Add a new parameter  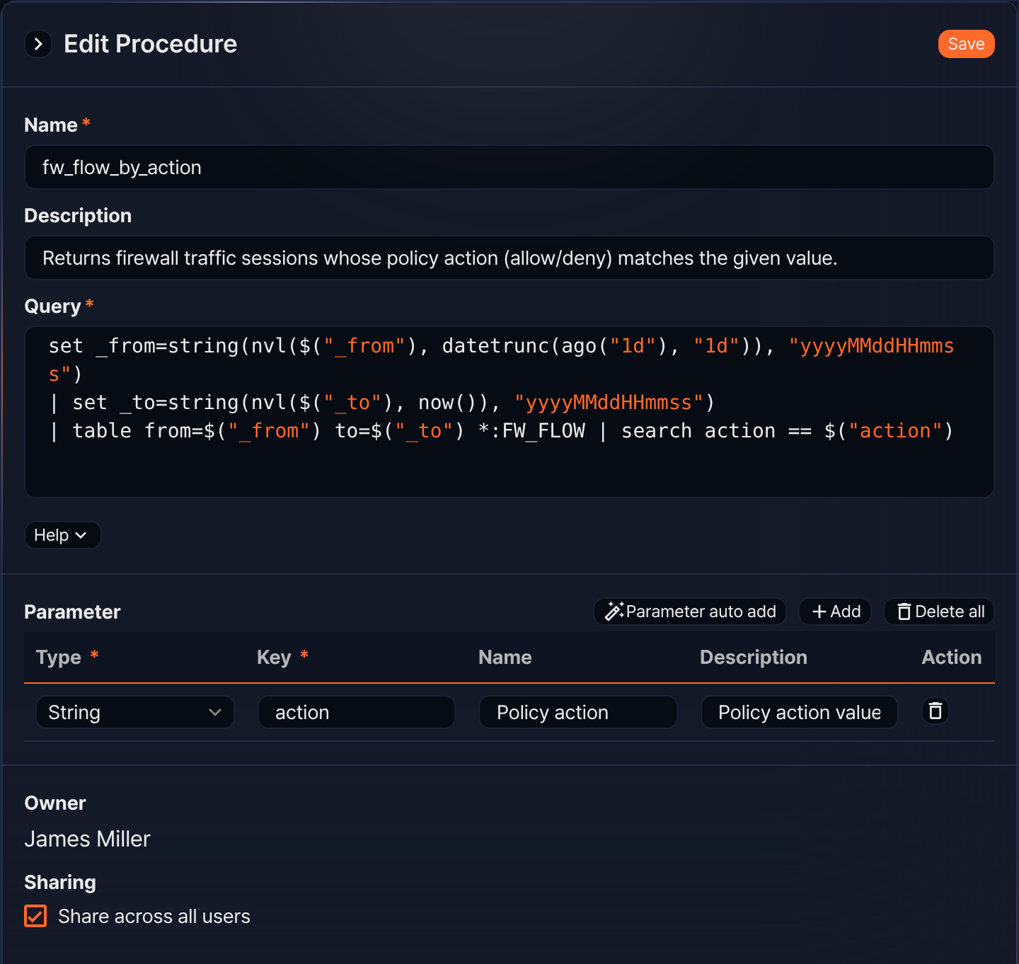coord(835,612)
